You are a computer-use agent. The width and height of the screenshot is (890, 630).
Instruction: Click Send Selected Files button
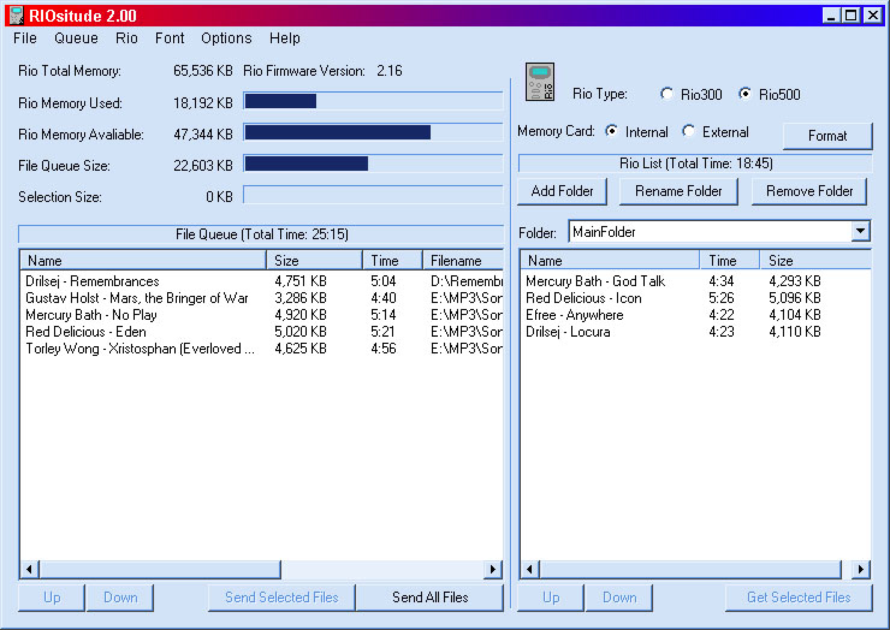281,598
